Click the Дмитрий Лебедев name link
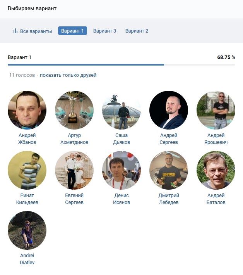243x275 pixels. pos(169,199)
